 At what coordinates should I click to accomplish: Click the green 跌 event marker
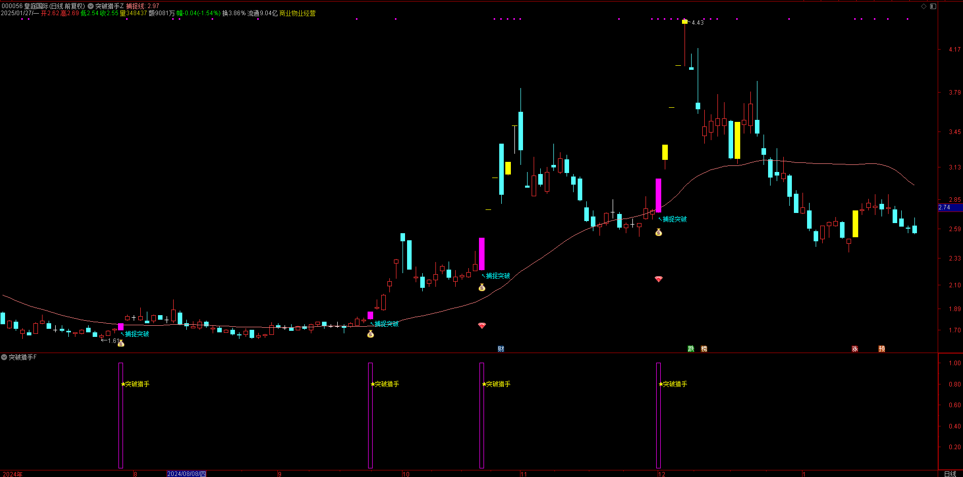click(x=691, y=349)
